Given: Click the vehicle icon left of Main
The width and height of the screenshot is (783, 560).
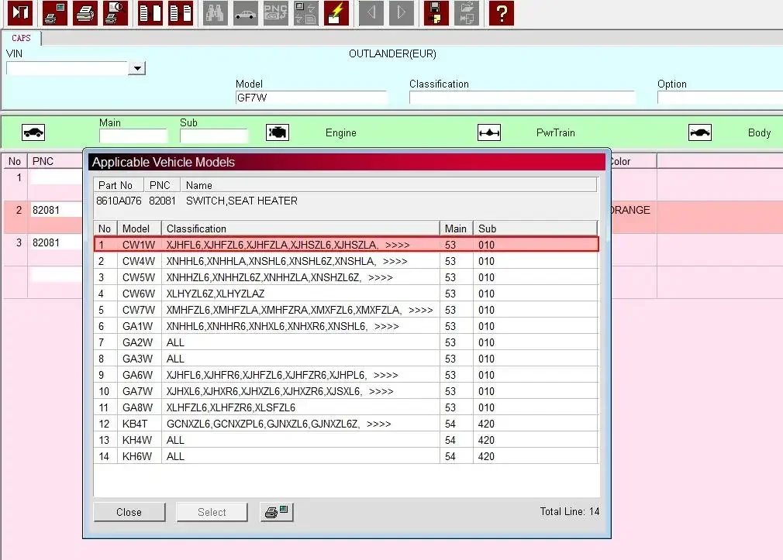Looking at the screenshot, I should point(33,132).
